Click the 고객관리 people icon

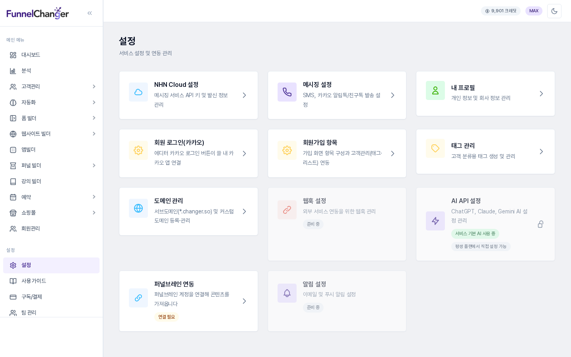(x=13, y=87)
